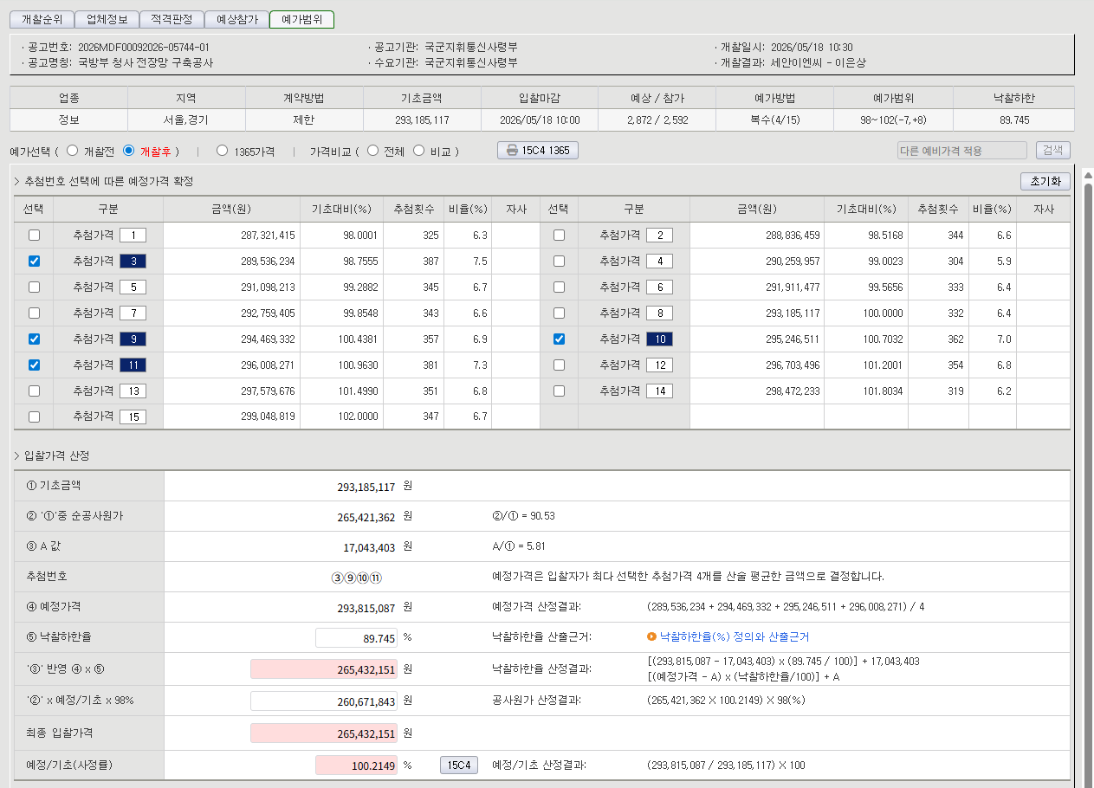This screenshot has height=788, width=1094.
Task: Click the 추첨번호 symbols ③⑨⑩⑪
Action: (356, 577)
